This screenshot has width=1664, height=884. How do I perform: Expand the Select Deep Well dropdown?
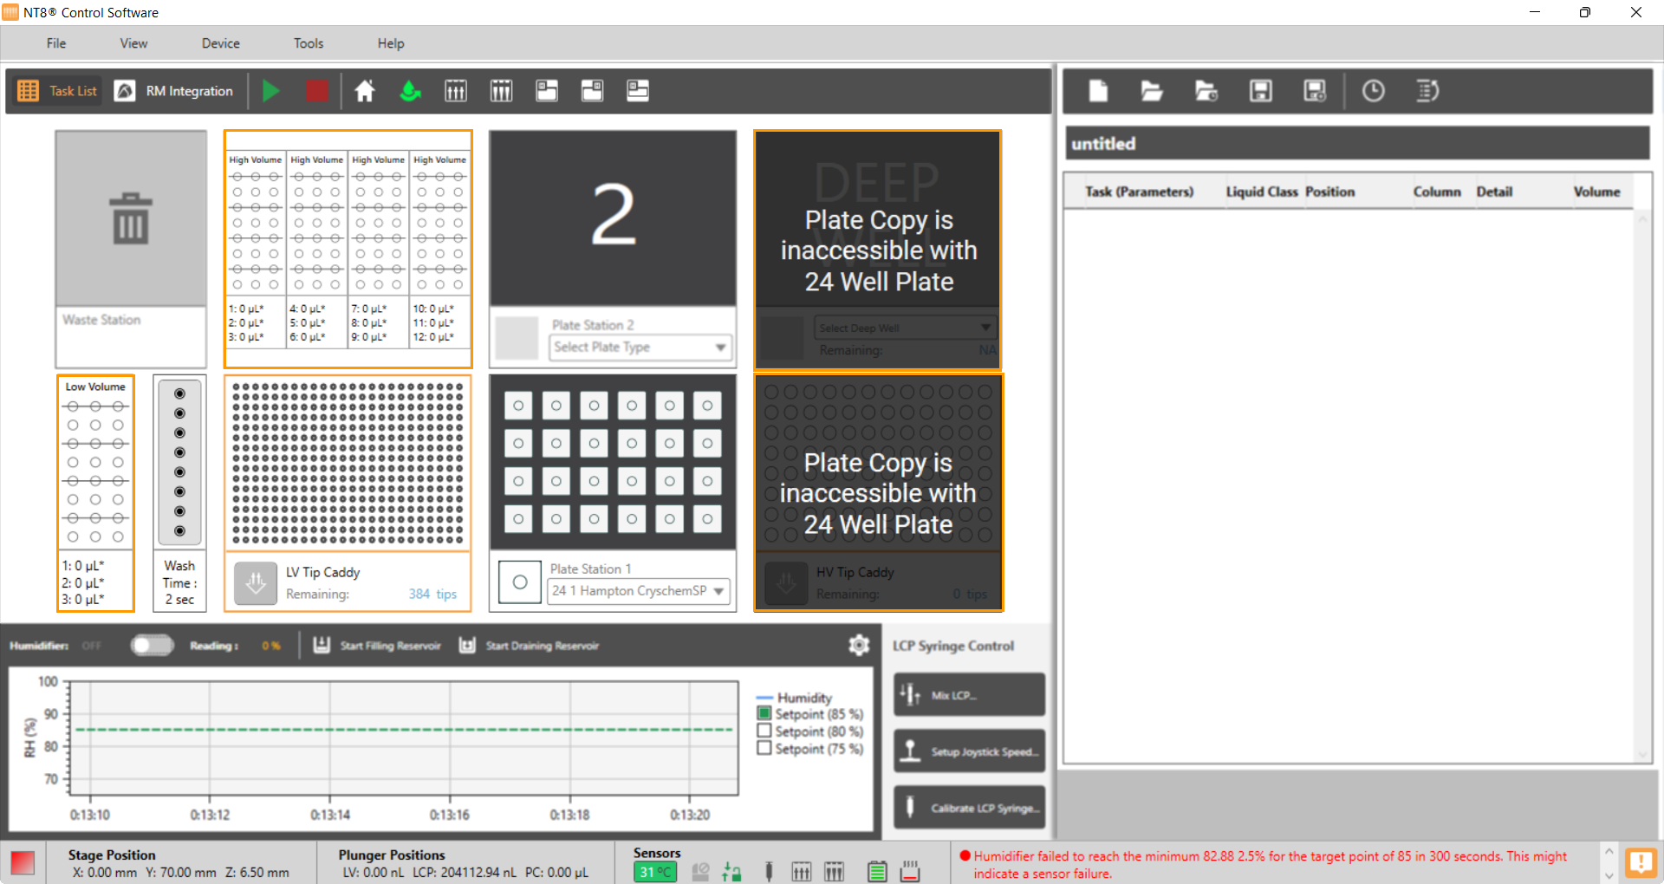click(904, 328)
